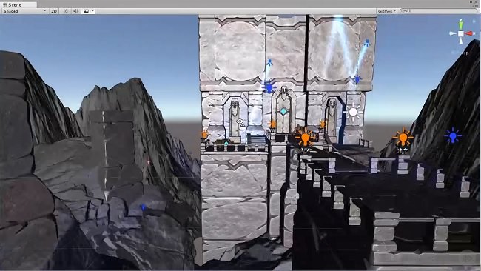Screen dimensions: 481x271
Task: Select the white directional light sun gizmo
Action: 353,112
